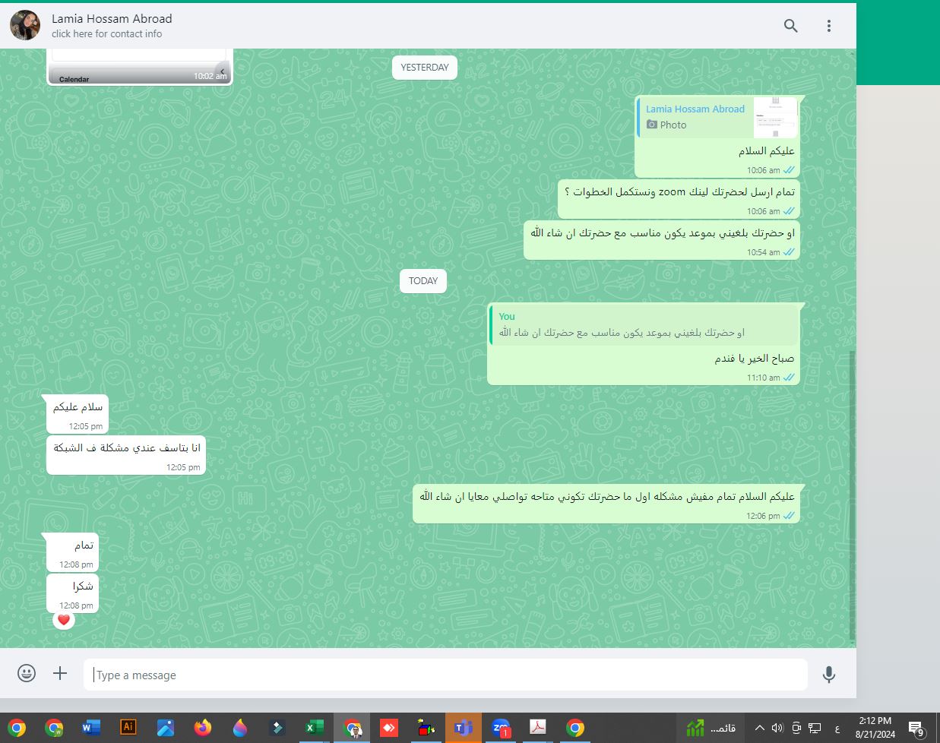Open network settings from the system tray
Screen dimensions: 940x743
click(815, 728)
